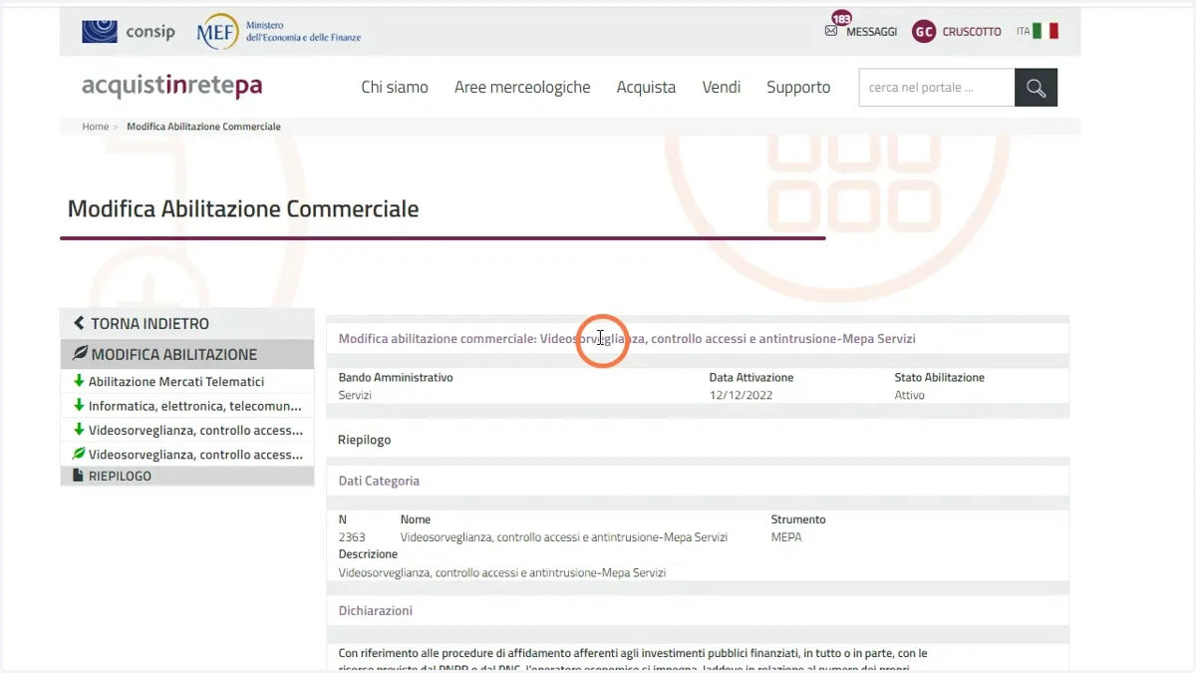Screen dimensions: 1196x673
Task: Click the date value 12/12/2022
Action: (x=741, y=395)
